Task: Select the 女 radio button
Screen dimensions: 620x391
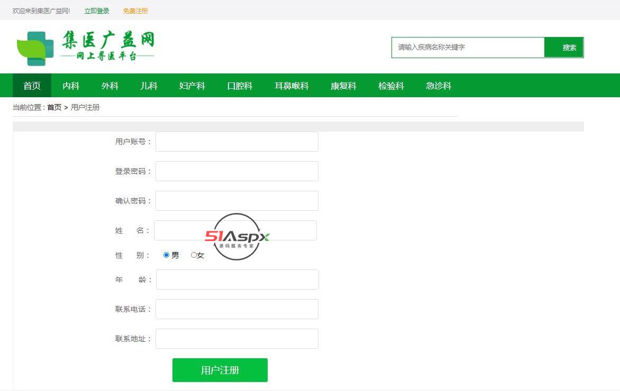Action: pos(194,255)
